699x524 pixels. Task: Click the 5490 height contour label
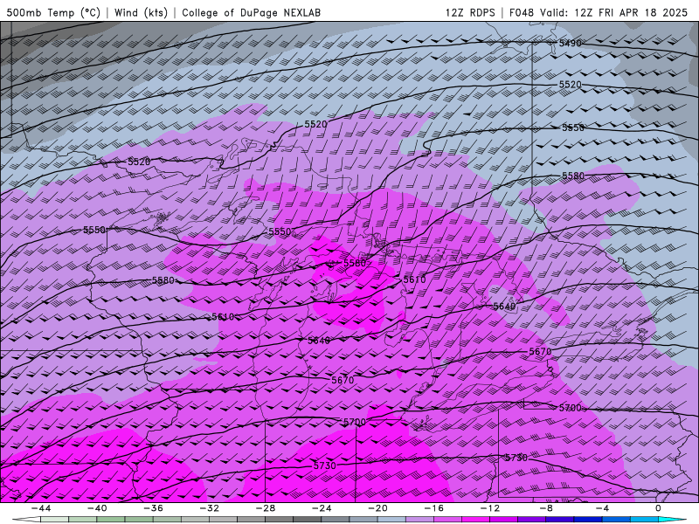pos(571,43)
